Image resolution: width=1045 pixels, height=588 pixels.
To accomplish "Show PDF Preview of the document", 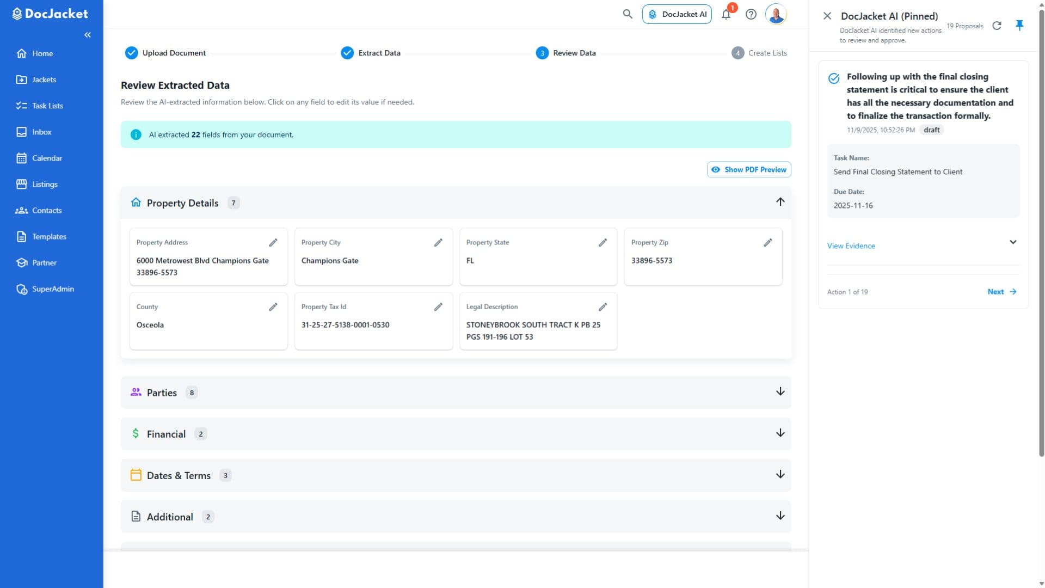I will pos(748,169).
